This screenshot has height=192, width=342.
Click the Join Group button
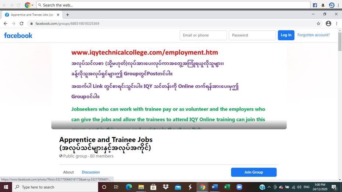coord(254,172)
